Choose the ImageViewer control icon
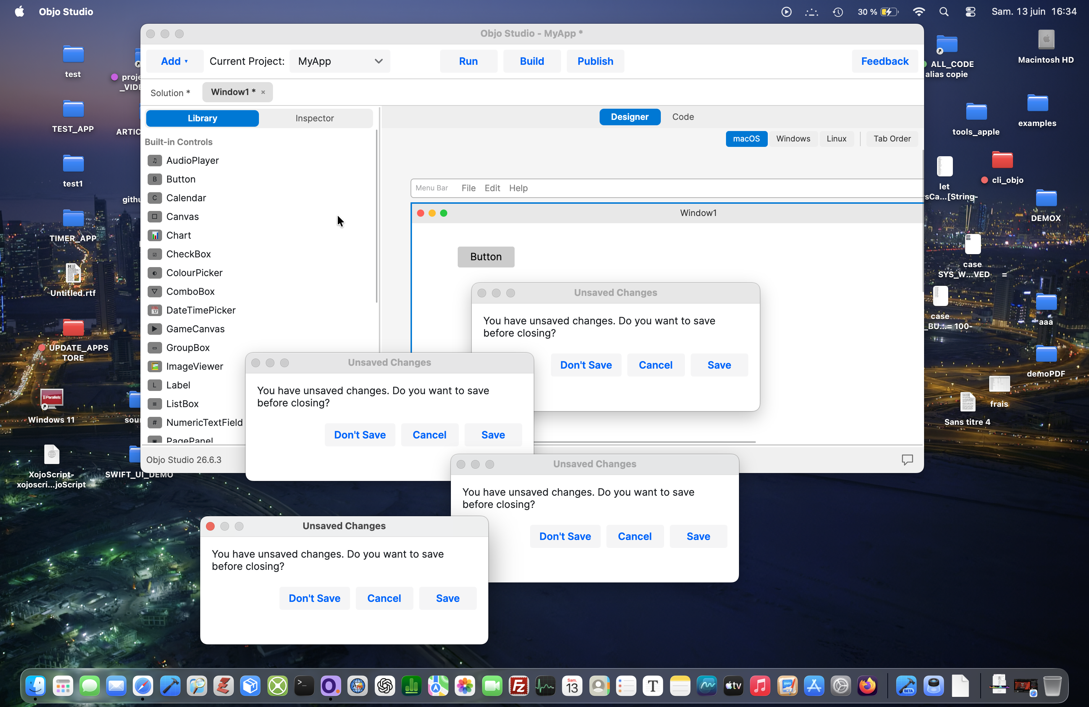 154,367
